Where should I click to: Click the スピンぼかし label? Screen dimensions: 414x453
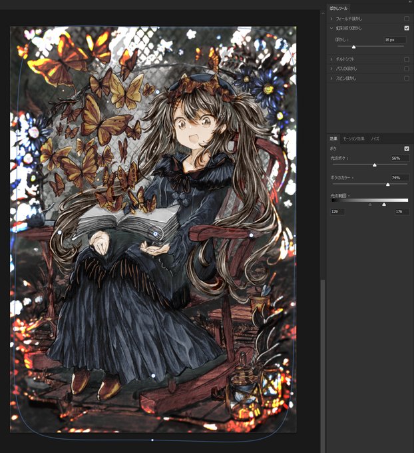[x=346, y=79]
